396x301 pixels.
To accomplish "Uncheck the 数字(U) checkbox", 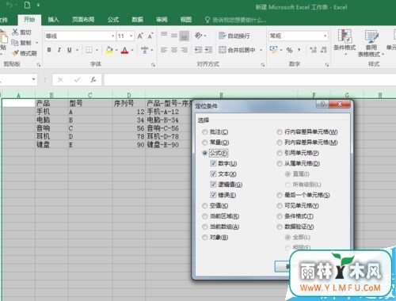I will coord(213,163).
